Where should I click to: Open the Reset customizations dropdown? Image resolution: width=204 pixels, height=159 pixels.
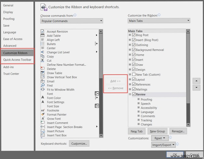tap(160, 138)
